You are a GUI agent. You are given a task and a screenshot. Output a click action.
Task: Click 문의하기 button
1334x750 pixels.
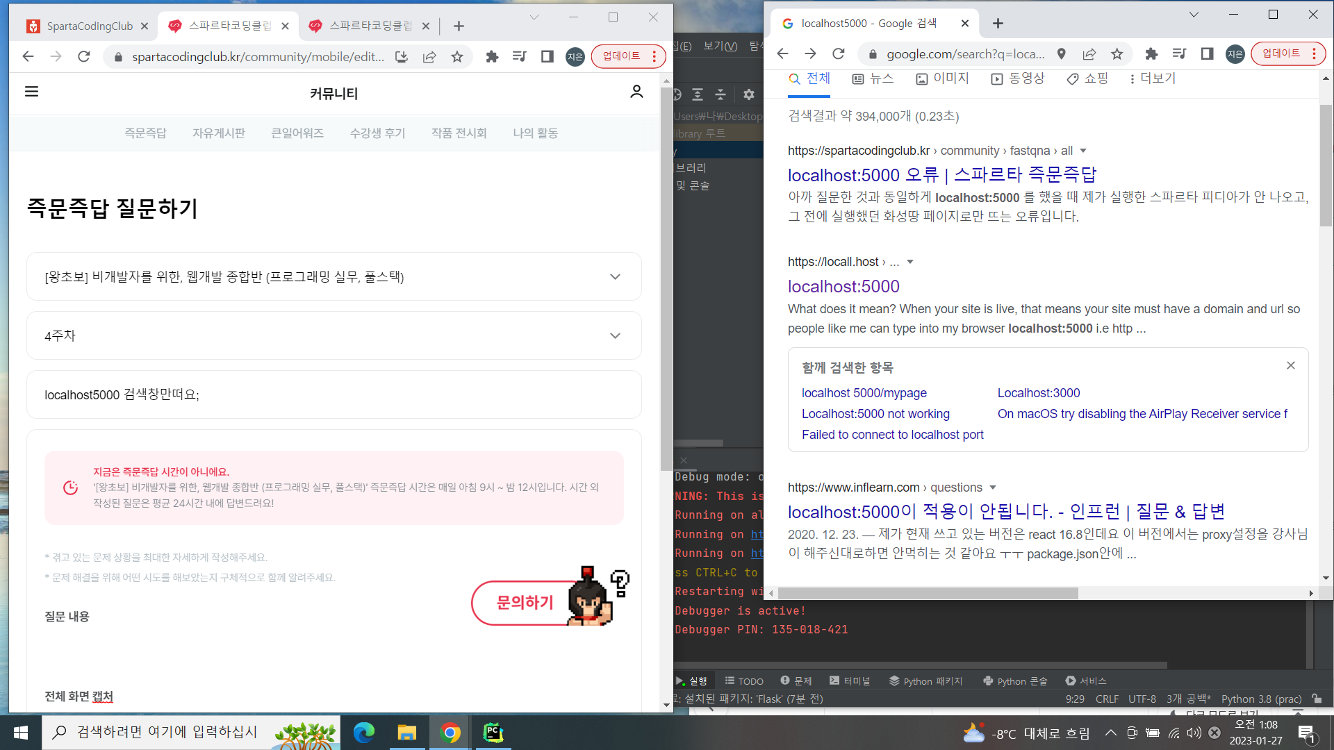tap(525, 603)
